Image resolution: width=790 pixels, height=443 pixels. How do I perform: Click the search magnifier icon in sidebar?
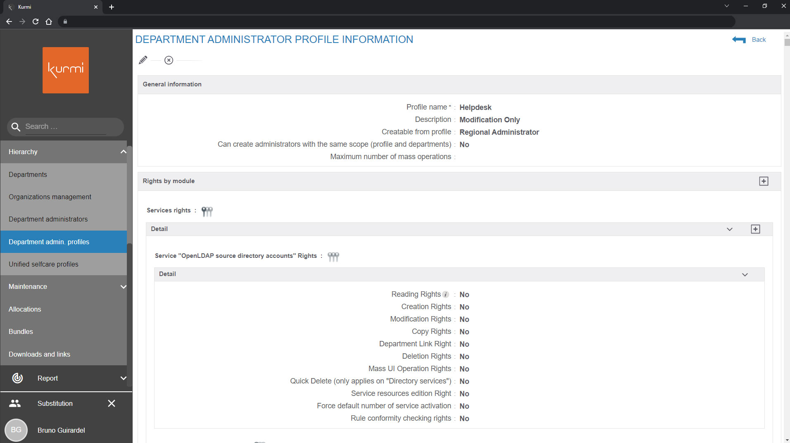pos(16,127)
